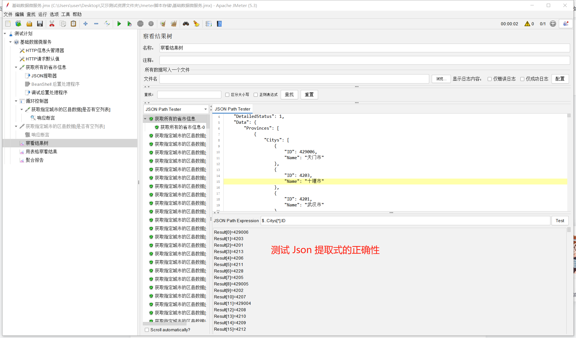
Task: Click the Start no pauses icon
Action: pos(129,24)
